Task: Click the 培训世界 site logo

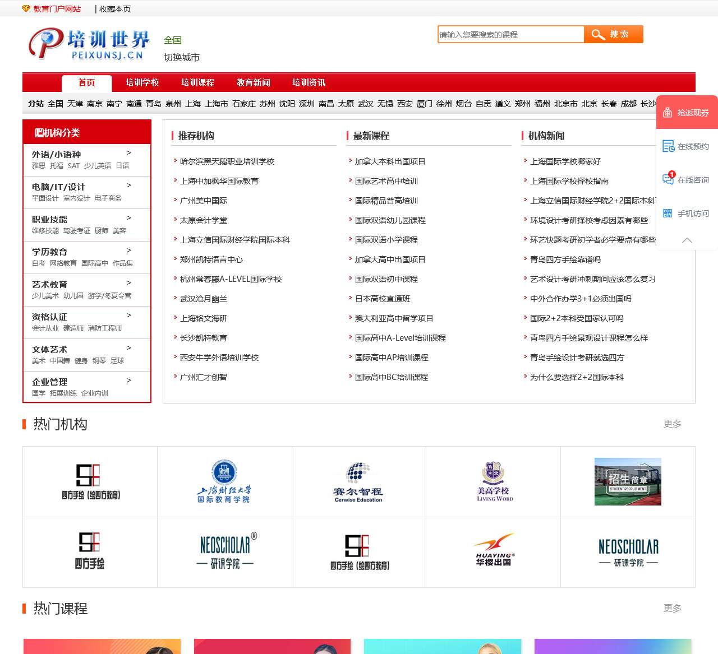Action: 90,44
